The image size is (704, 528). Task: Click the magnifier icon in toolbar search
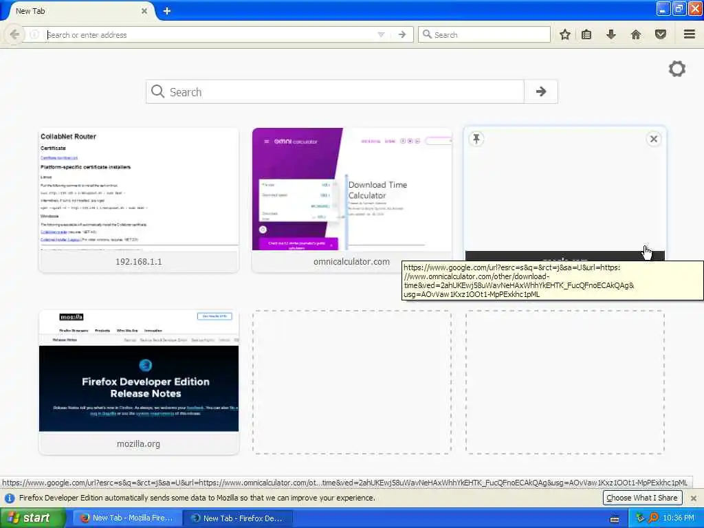[427, 34]
